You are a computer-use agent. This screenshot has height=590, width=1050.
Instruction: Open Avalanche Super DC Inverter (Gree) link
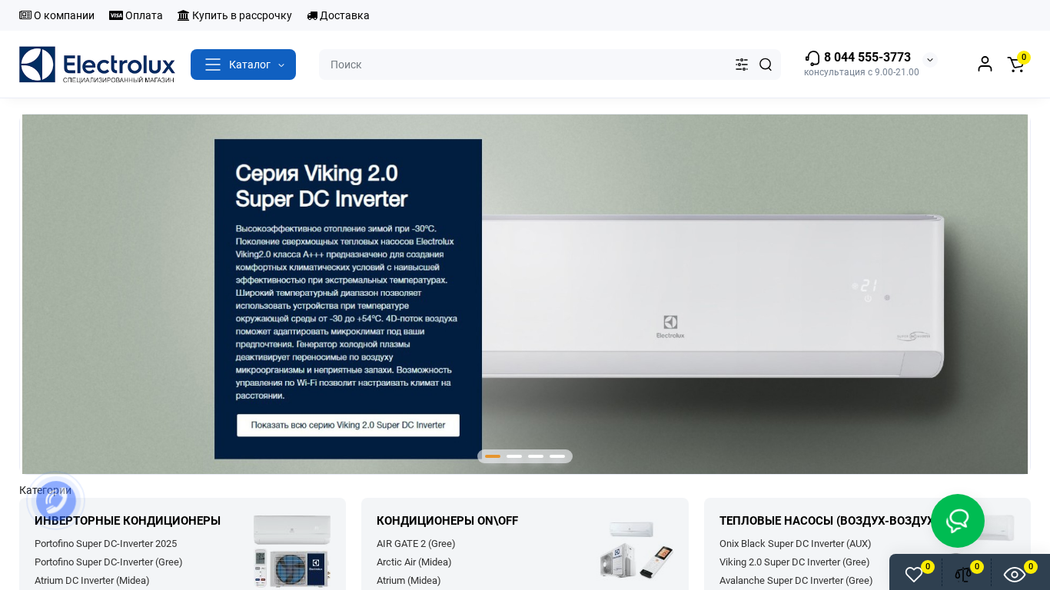click(796, 581)
